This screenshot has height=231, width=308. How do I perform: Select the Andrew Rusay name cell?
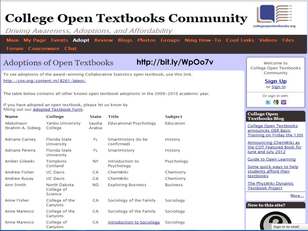[19, 179]
